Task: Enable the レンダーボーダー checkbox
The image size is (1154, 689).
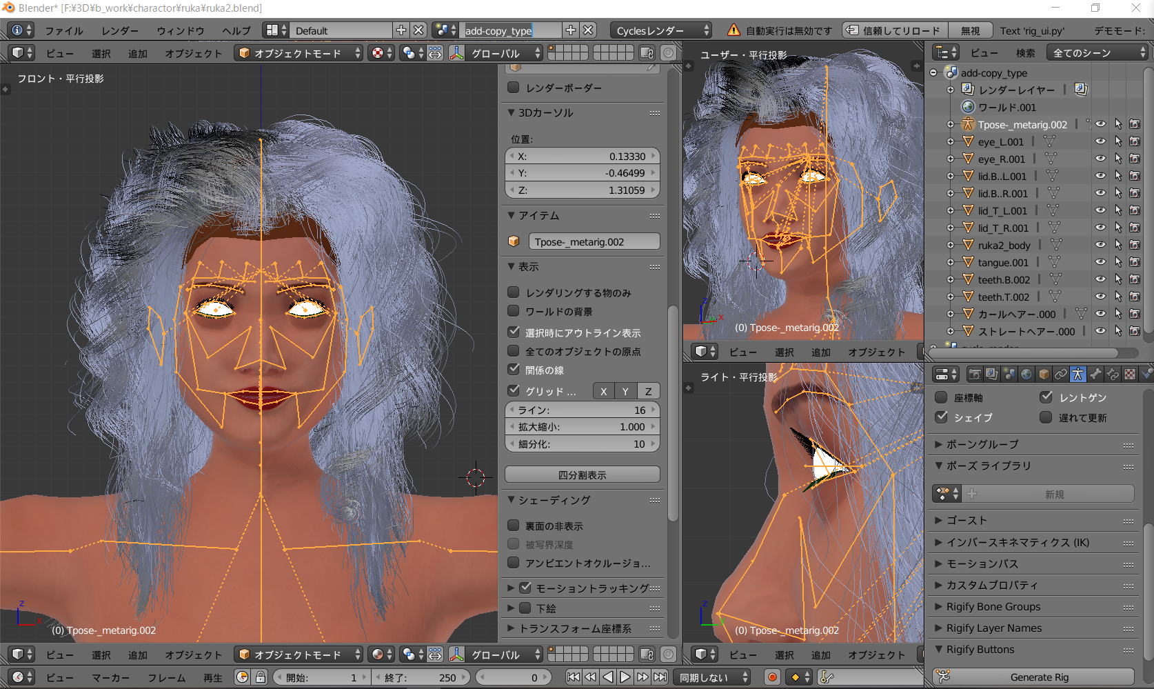Action: point(514,88)
